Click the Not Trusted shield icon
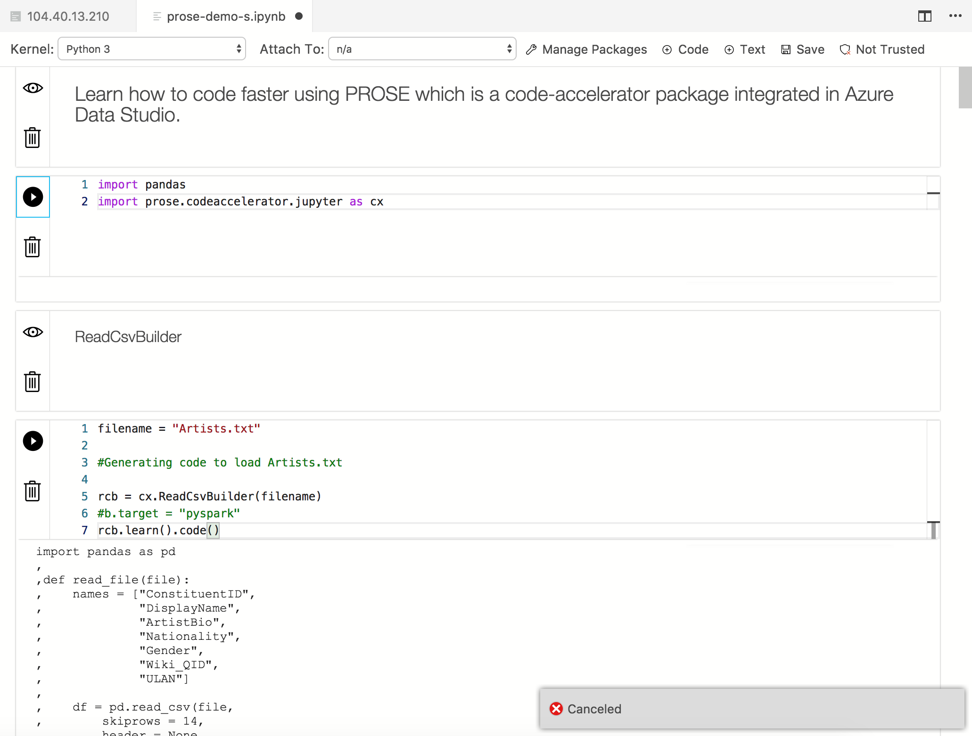Image resolution: width=972 pixels, height=736 pixels. 845,49
